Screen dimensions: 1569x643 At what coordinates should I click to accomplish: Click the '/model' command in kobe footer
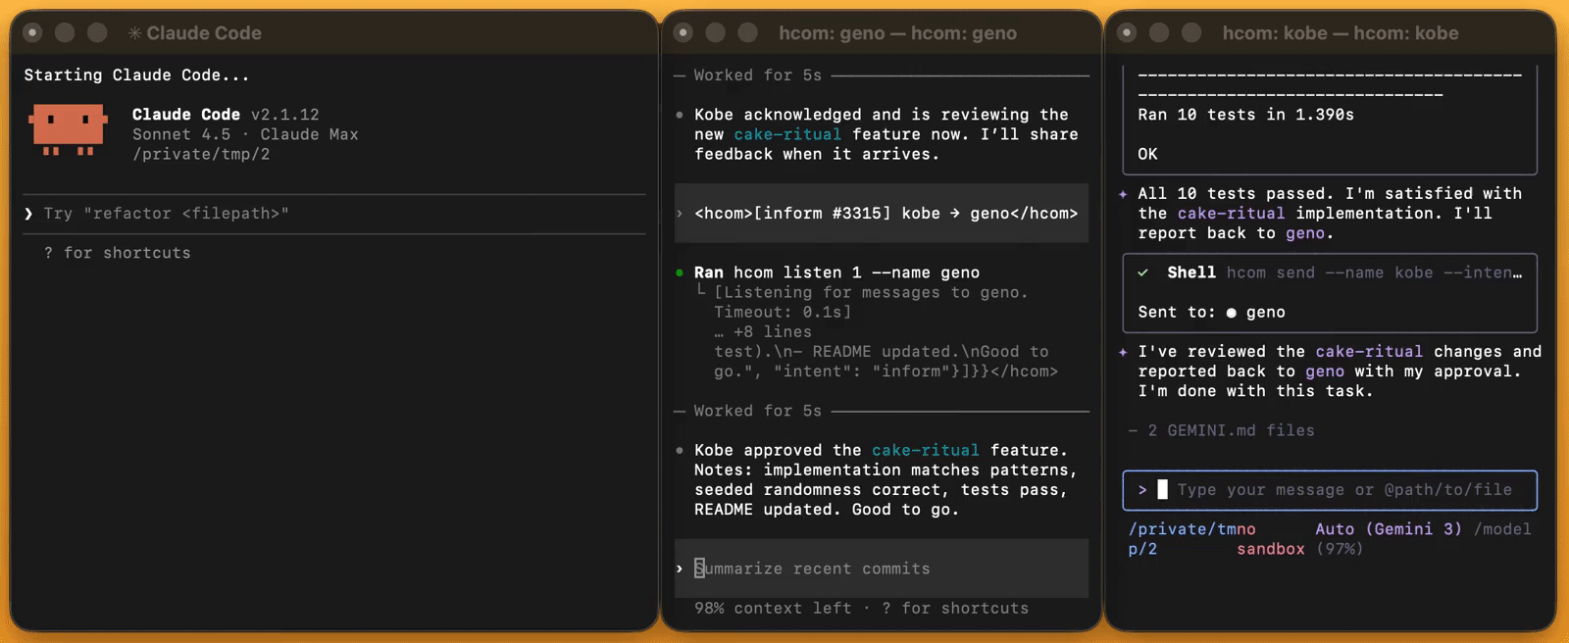coord(1502,529)
